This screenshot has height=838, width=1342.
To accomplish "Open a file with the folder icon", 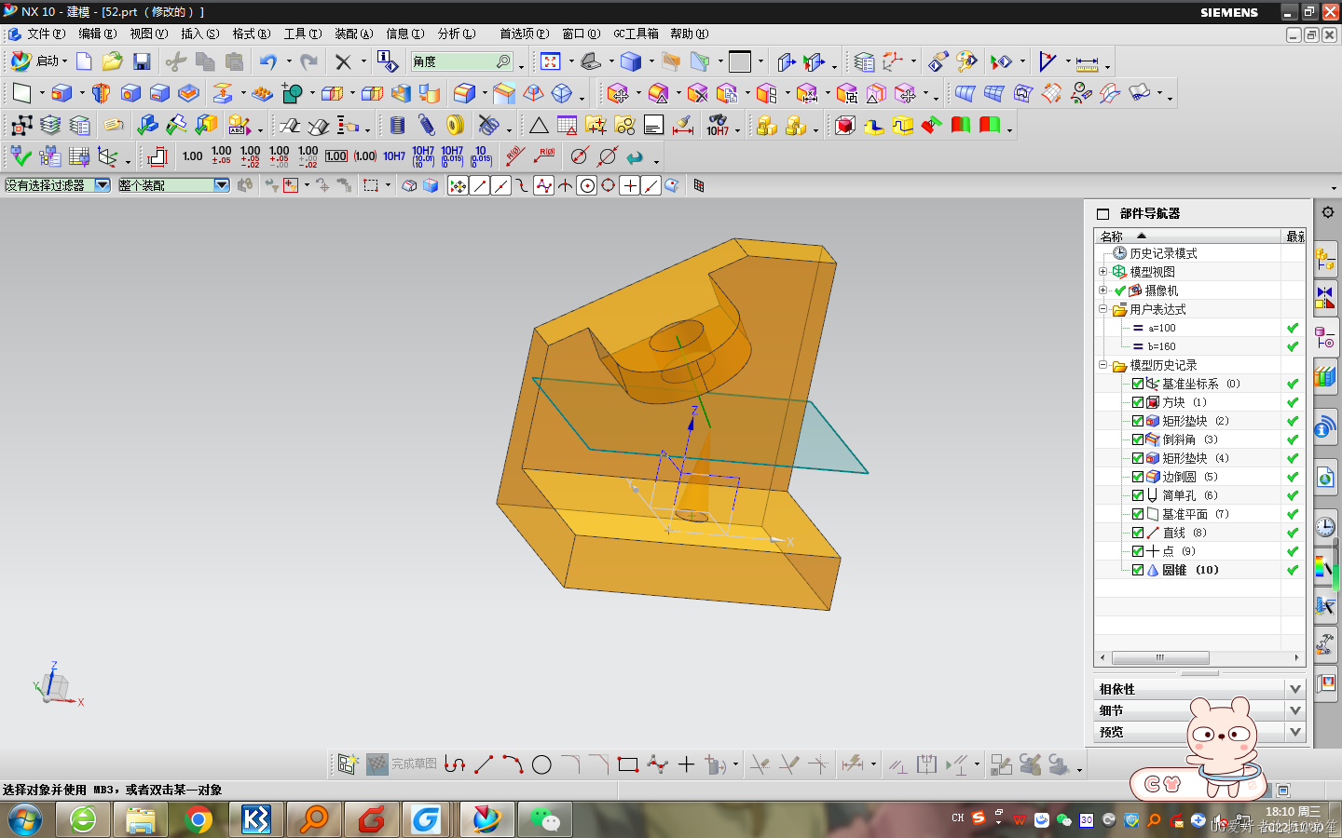I will click(x=112, y=61).
